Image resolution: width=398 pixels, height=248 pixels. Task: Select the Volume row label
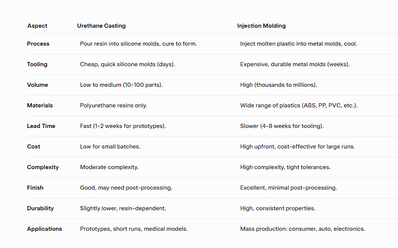(x=37, y=85)
